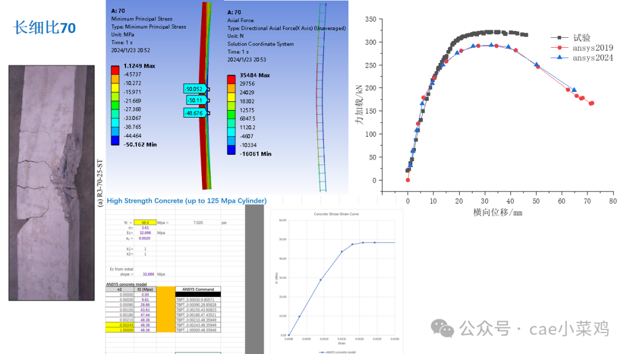Click the -50.11 stress probe flag
The image size is (630, 354).
tap(197, 100)
